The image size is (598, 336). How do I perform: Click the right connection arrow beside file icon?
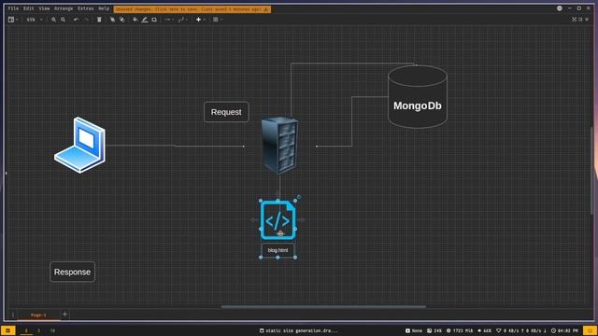[301, 220]
